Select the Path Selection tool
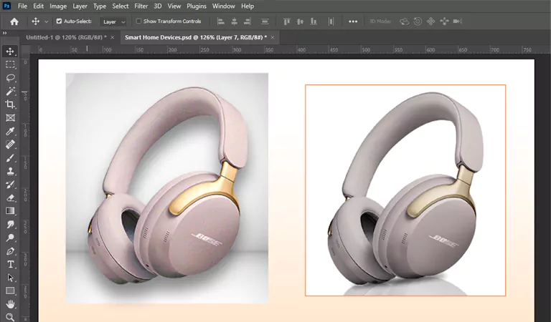 tap(10, 278)
